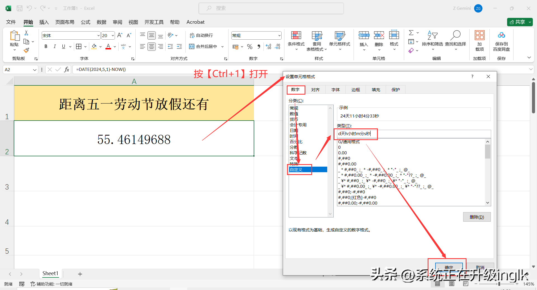537x290 pixels.
Task: Click the Increase Decimal icon
Action: 268,47
